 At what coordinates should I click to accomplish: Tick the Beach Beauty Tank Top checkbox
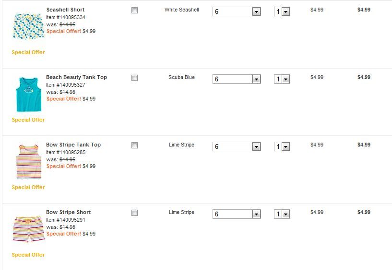click(135, 78)
